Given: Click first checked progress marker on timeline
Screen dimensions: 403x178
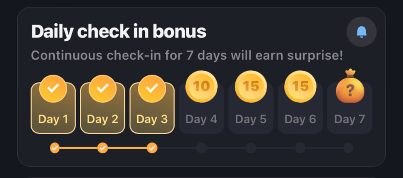Looking at the screenshot, I should [55, 148].
